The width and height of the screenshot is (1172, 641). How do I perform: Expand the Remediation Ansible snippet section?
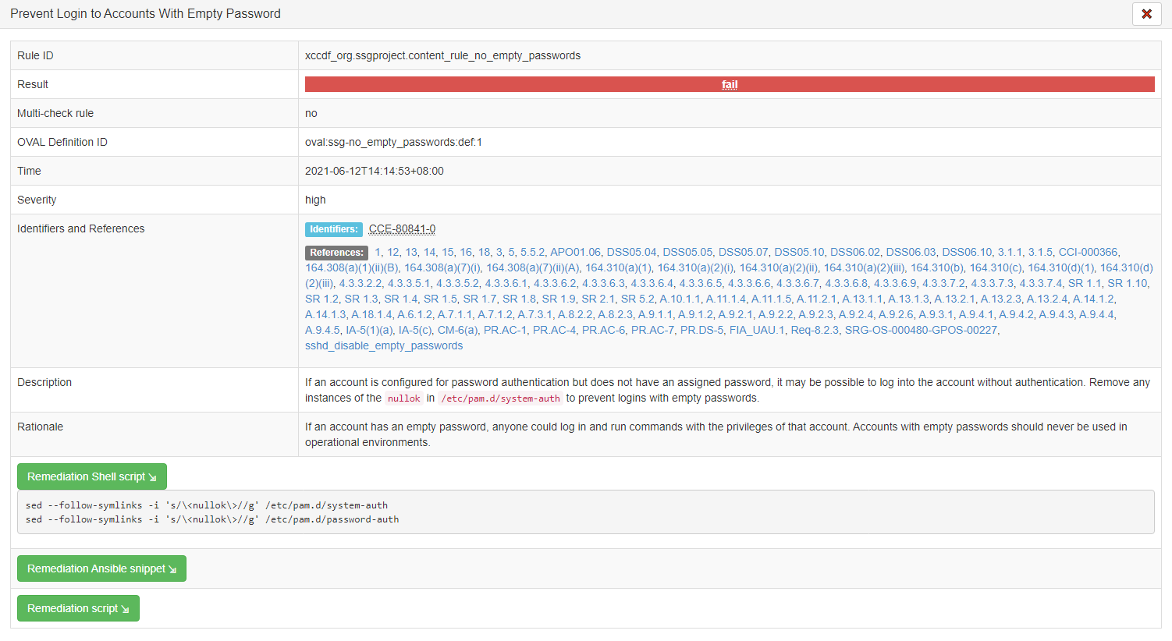(101, 568)
